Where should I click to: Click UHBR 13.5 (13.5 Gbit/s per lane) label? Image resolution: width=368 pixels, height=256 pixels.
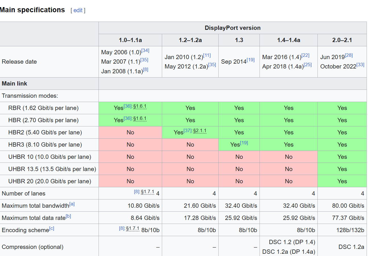(52, 169)
